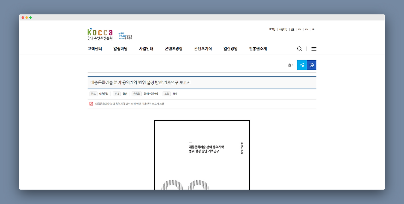
Task: Download the 기초연구 보고서.pdf attachment
Action: 129,104
